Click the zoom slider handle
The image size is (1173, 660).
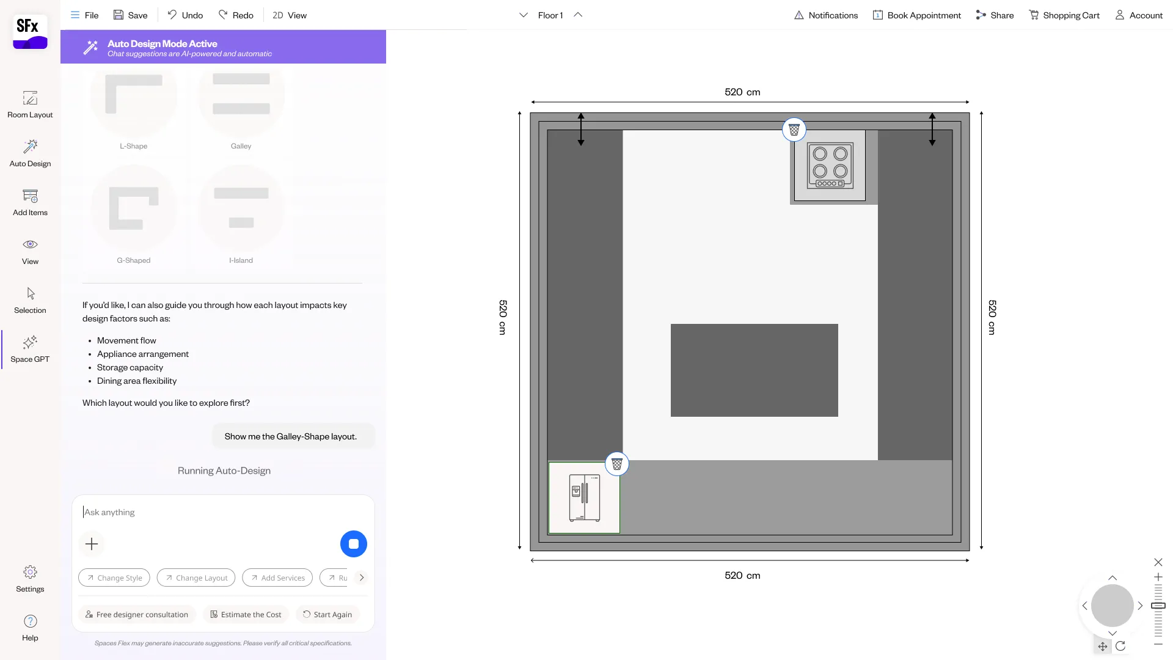click(x=1158, y=606)
